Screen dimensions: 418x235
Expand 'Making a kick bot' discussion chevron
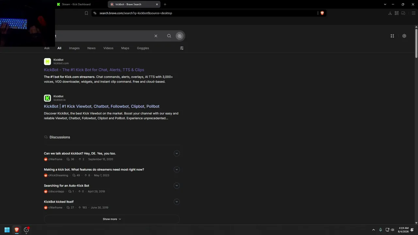pyautogui.click(x=177, y=169)
